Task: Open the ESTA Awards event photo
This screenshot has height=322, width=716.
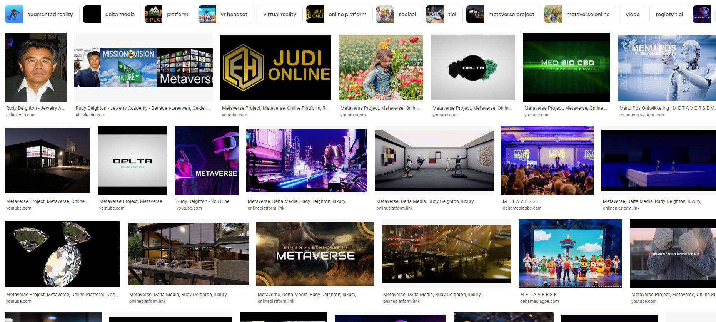Action: [x=547, y=161]
